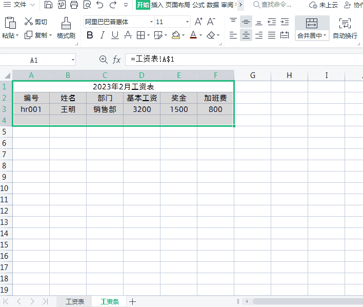The image size is (363, 307).
Task: Switch to the 公式 ribbon tab
Action: [198, 5]
